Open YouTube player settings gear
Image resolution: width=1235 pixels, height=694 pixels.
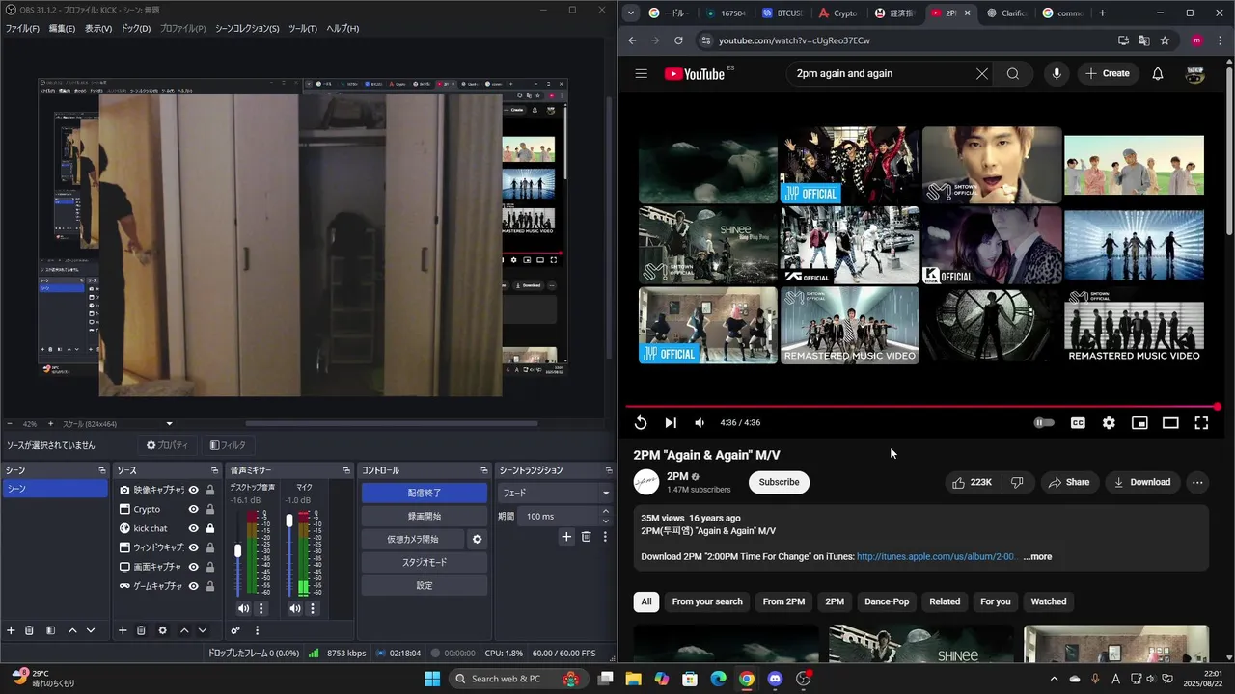click(x=1109, y=422)
